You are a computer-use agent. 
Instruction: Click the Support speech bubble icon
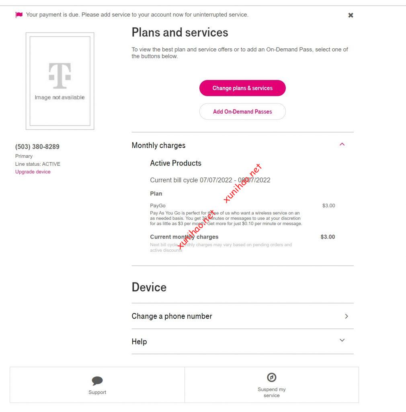[x=97, y=381]
